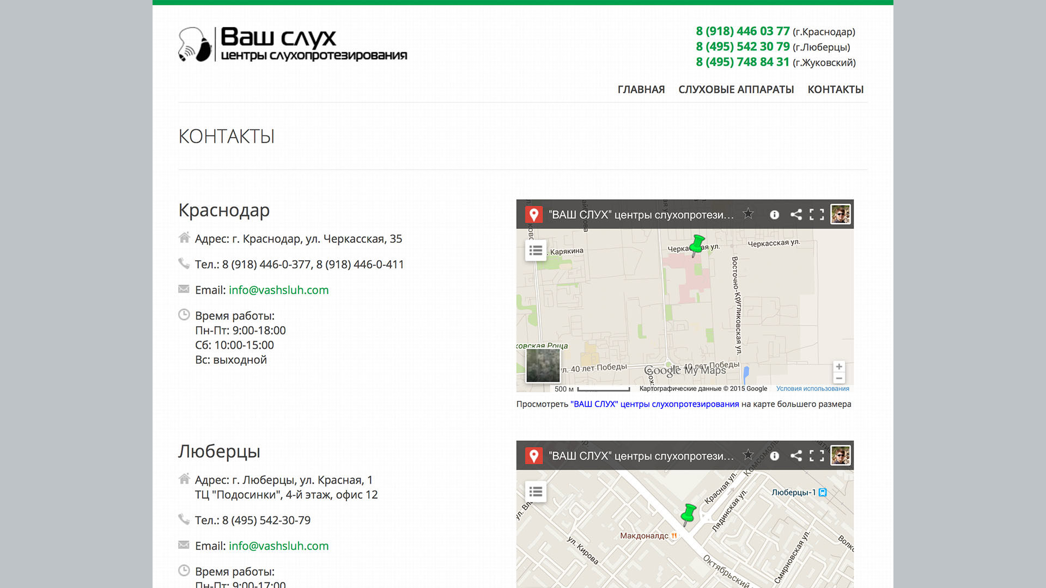Click the Krasnodar info@vashsluh.com email link
Screen dimensions: 1046x588
pyautogui.click(x=278, y=290)
